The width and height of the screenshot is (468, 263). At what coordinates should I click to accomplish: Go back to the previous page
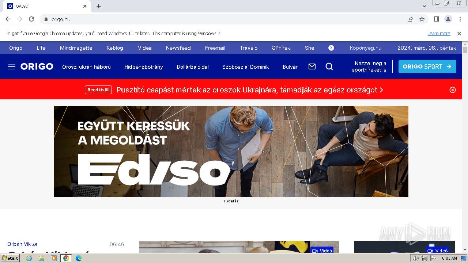tap(8, 19)
